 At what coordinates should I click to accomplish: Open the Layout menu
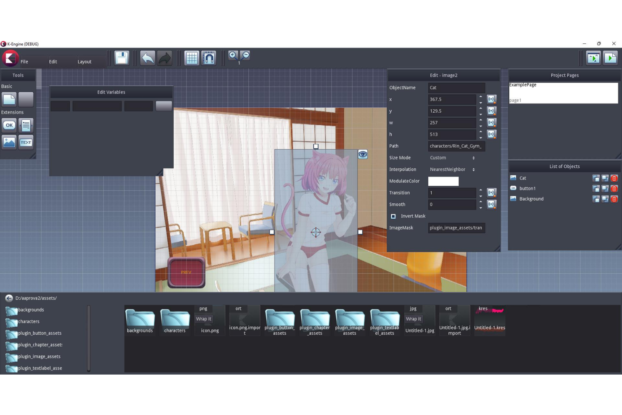coord(84,61)
